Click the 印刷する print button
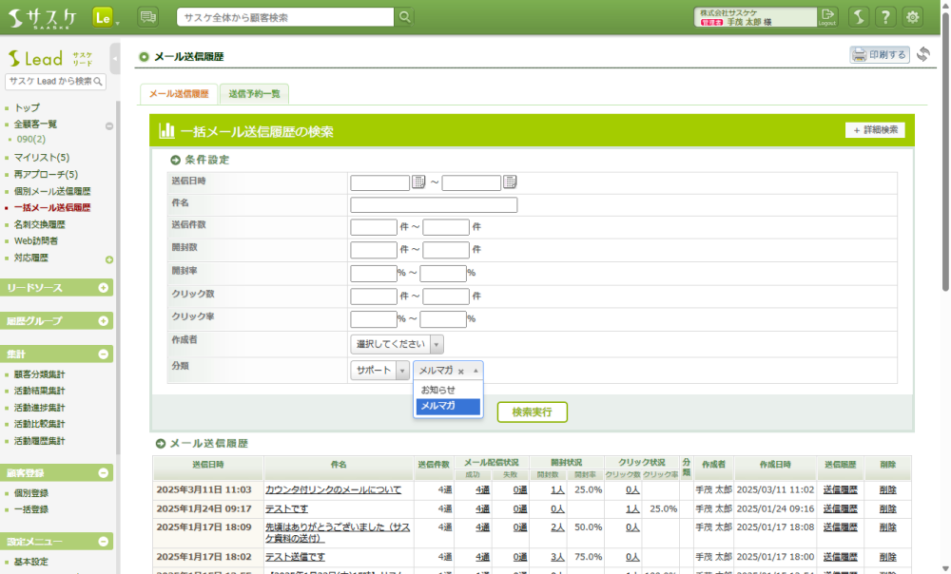The image size is (951, 574). (879, 55)
